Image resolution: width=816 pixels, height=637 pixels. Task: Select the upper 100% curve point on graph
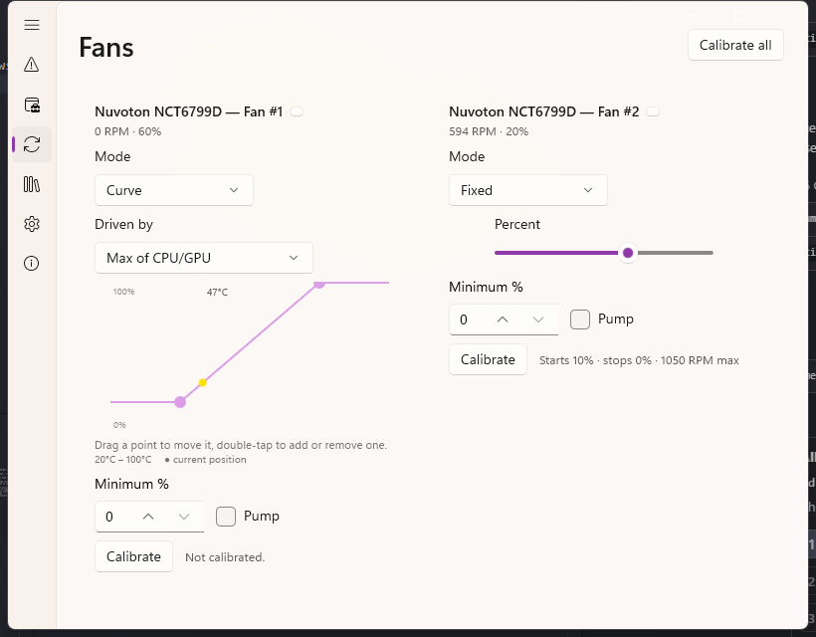point(319,283)
